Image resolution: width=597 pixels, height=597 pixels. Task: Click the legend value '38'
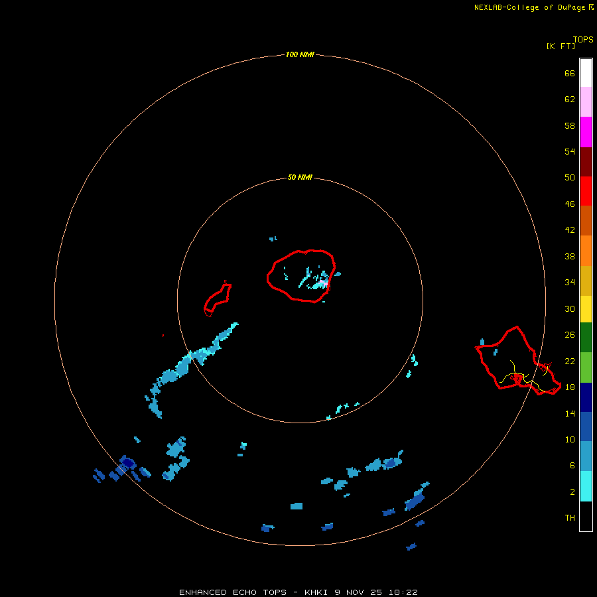(x=570, y=256)
